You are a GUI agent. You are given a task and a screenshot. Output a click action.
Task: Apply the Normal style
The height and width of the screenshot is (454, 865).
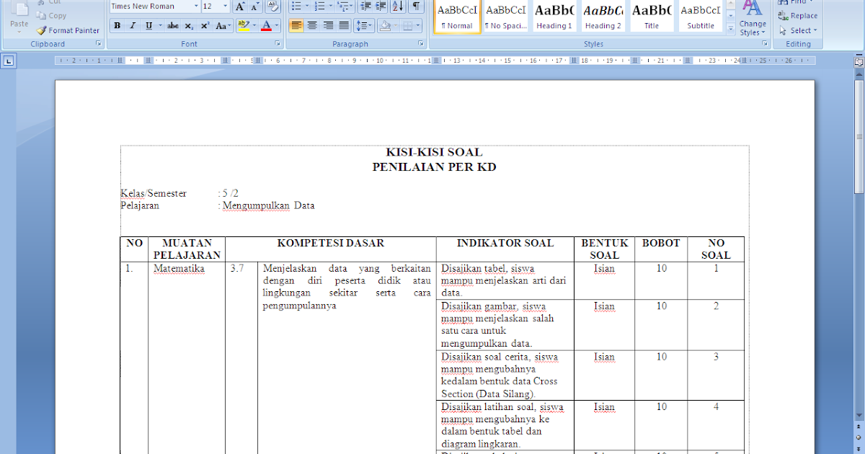457,17
